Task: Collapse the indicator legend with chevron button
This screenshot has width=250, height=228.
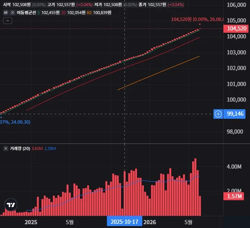Action: click(8, 21)
